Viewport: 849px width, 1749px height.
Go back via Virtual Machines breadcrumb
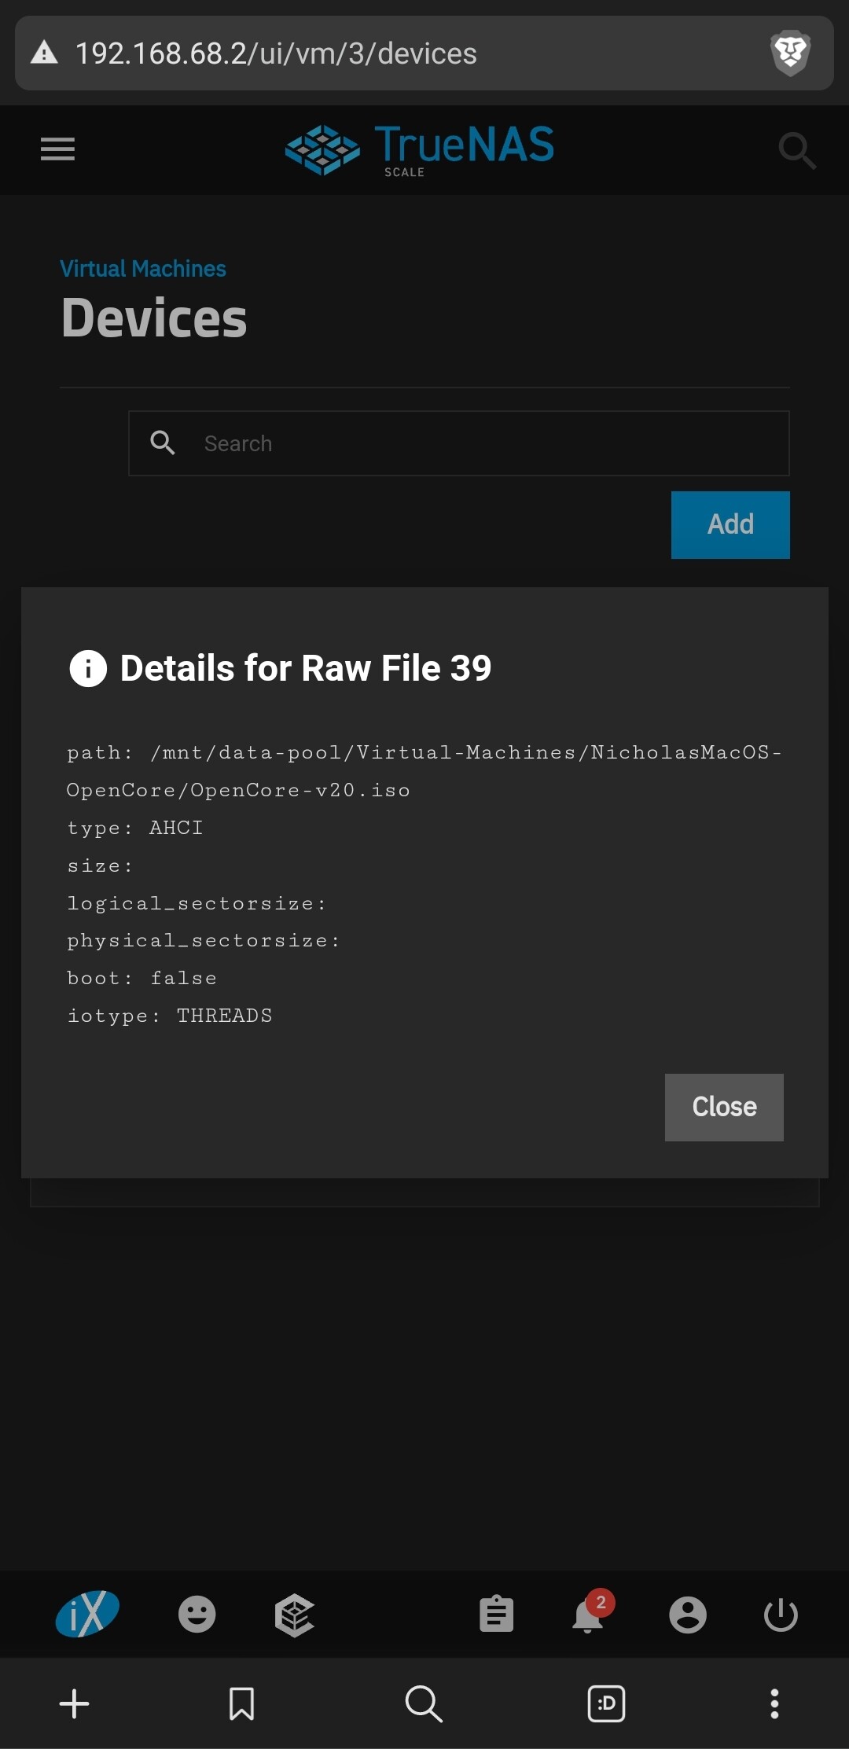pyautogui.click(x=143, y=269)
